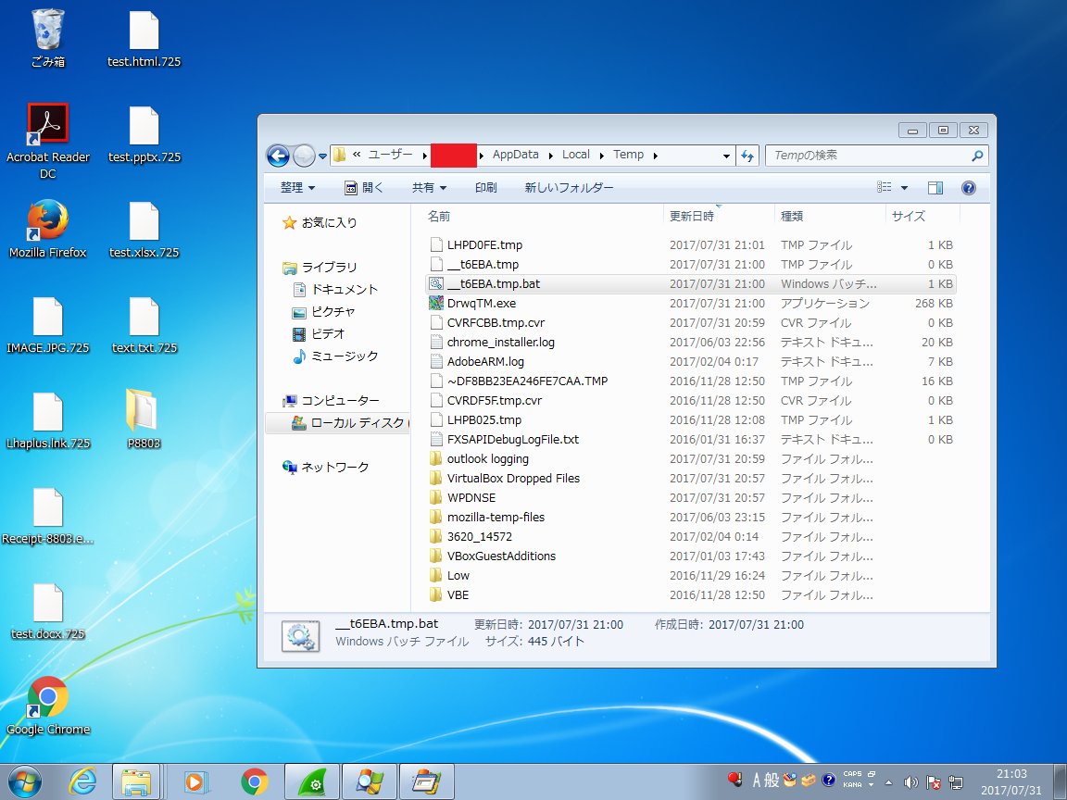Open the Recycle Bin desktop icon
This screenshot has height=800, width=1067.
(47, 38)
